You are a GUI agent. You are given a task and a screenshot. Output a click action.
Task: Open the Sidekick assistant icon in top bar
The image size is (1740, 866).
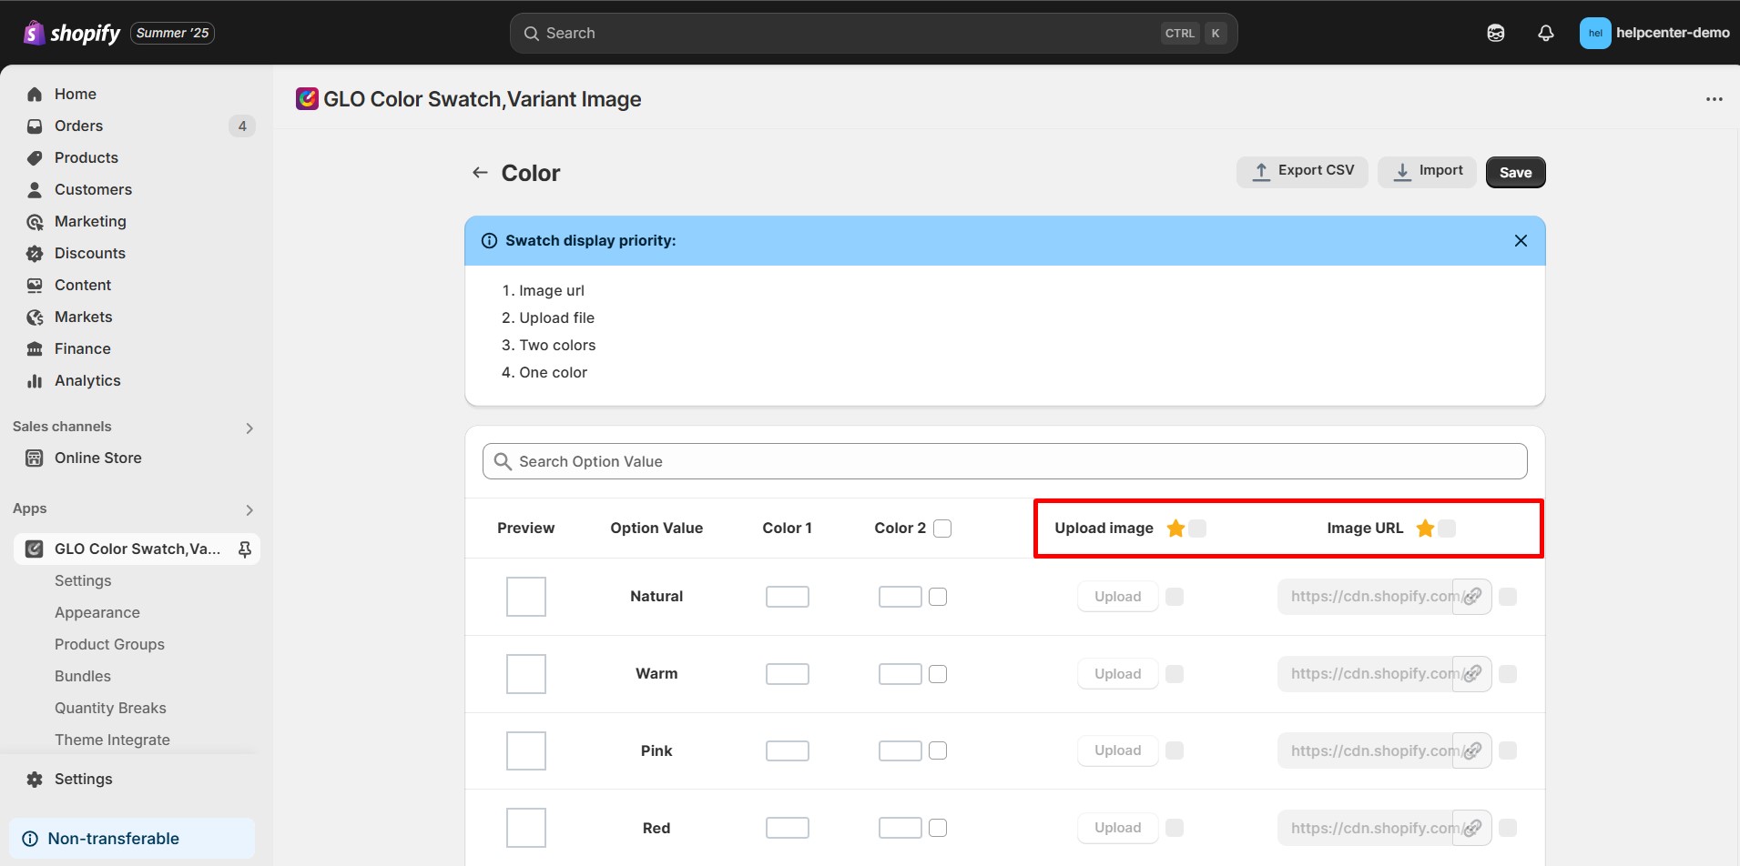[1495, 34]
